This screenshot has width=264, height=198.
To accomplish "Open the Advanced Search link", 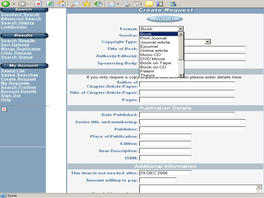I will coord(21,19).
